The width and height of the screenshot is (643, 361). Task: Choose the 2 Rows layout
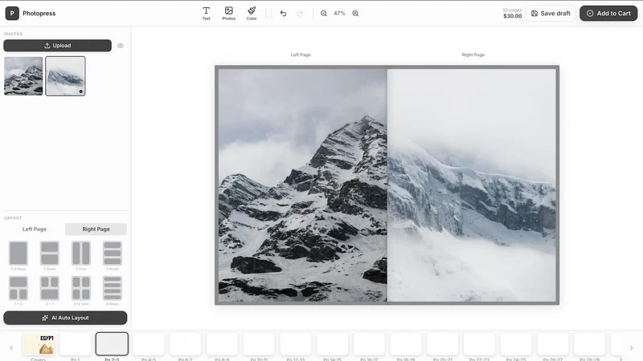[50, 254]
